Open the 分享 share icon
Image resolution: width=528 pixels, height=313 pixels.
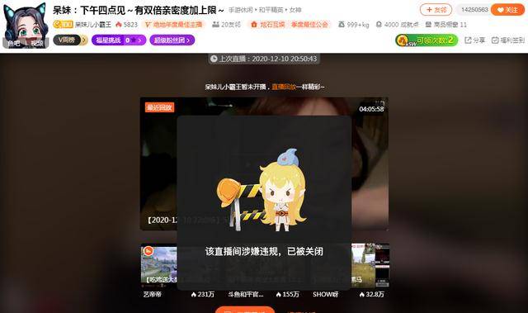point(468,40)
